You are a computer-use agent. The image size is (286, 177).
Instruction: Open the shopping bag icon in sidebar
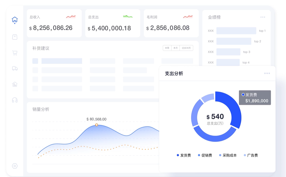15,37
